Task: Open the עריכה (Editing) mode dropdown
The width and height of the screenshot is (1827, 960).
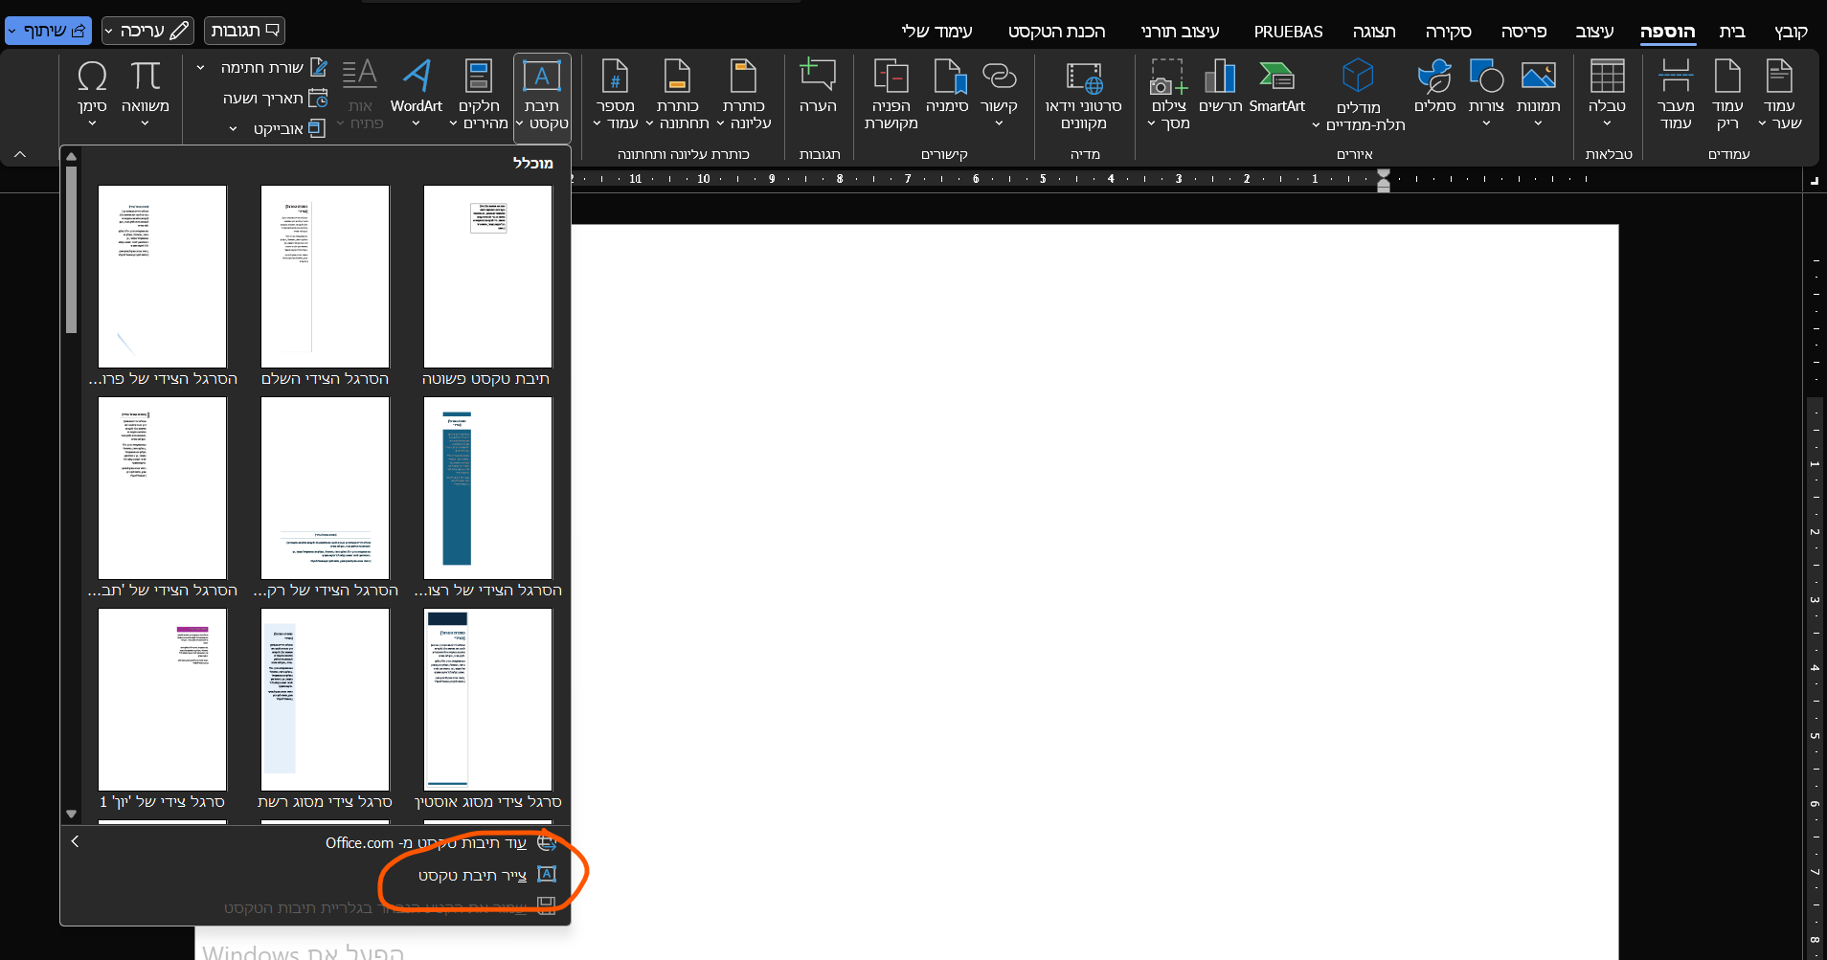Action: click(x=147, y=31)
